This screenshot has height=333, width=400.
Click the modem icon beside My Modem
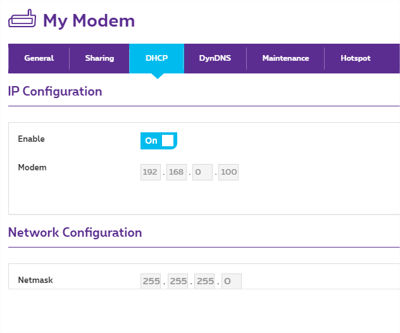coord(22,18)
